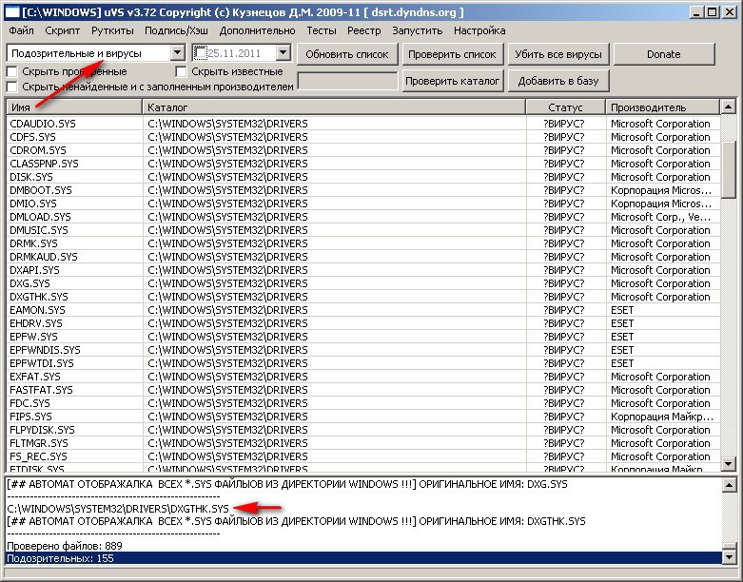Click the Проверить список button

pyautogui.click(x=452, y=54)
